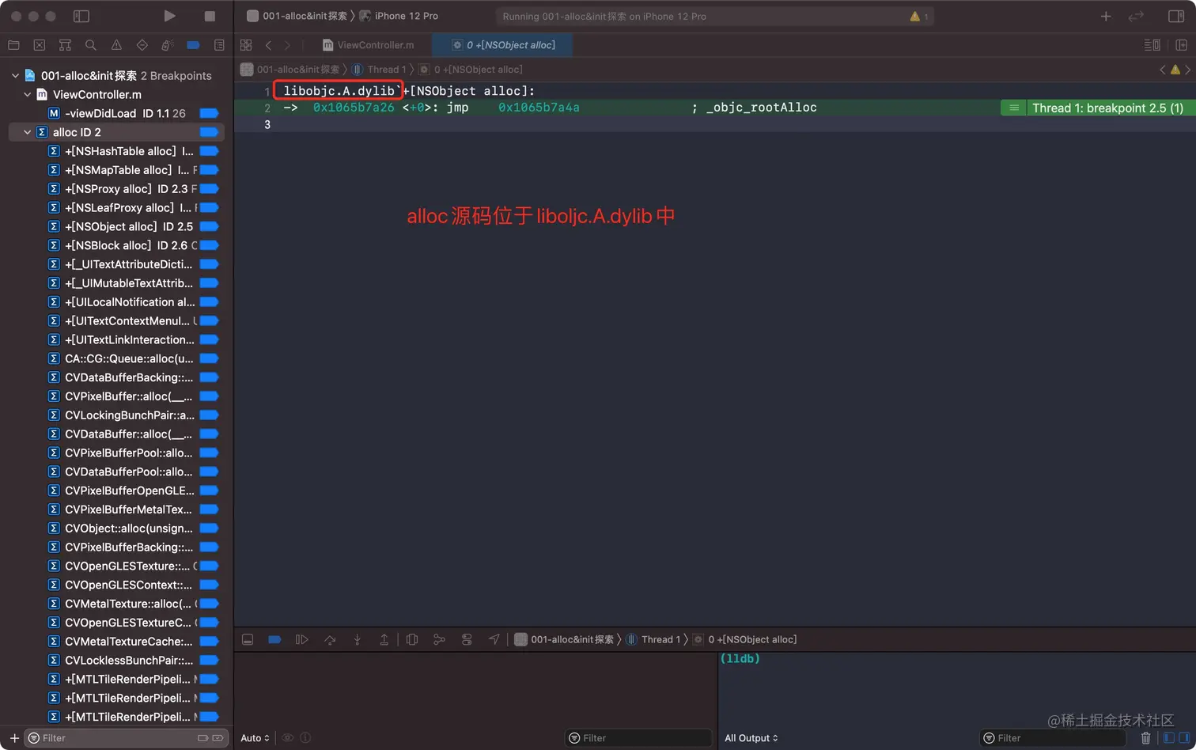Continue program execution in debug bar
This screenshot has height=750, width=1196.
[301, 639]
